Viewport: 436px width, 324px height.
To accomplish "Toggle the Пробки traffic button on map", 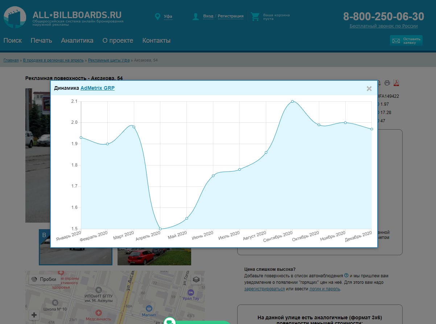I will coord(45,279).
